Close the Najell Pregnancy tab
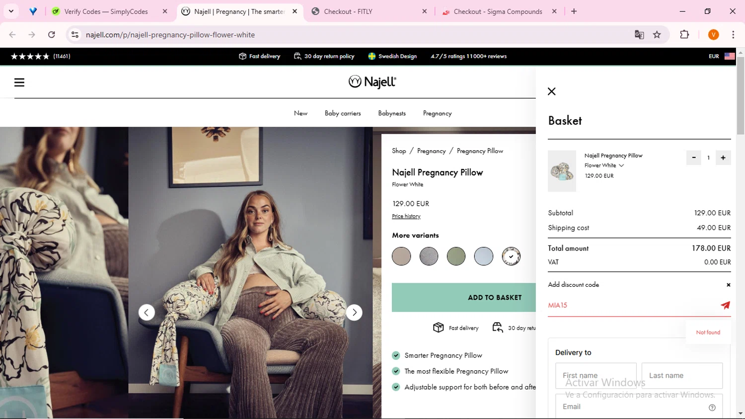This screenshot has width=745, height=419. coord(295,11)
